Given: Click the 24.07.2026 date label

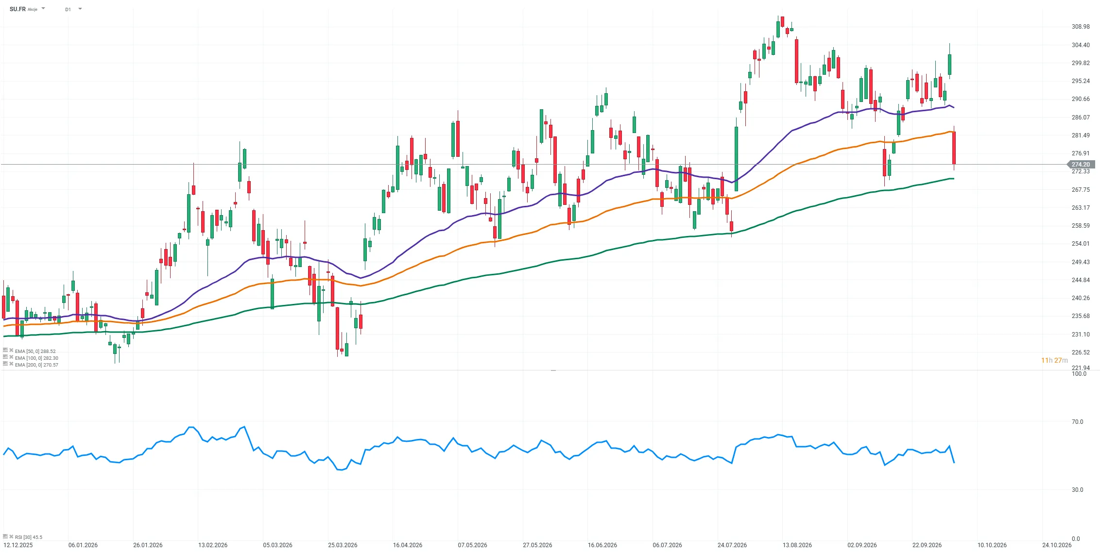Looking at the screenshot, I should (x=732, y=545).
